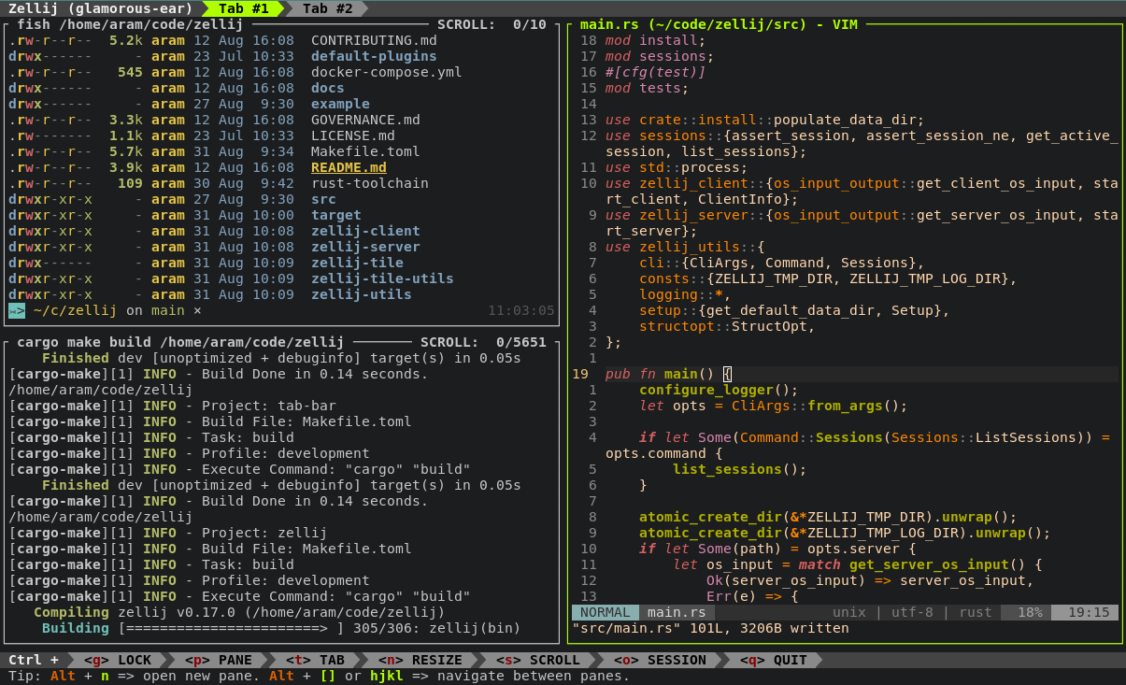Select the RESIZE mode item
Screen dimensions: 1126x685
tap(420, 660)
